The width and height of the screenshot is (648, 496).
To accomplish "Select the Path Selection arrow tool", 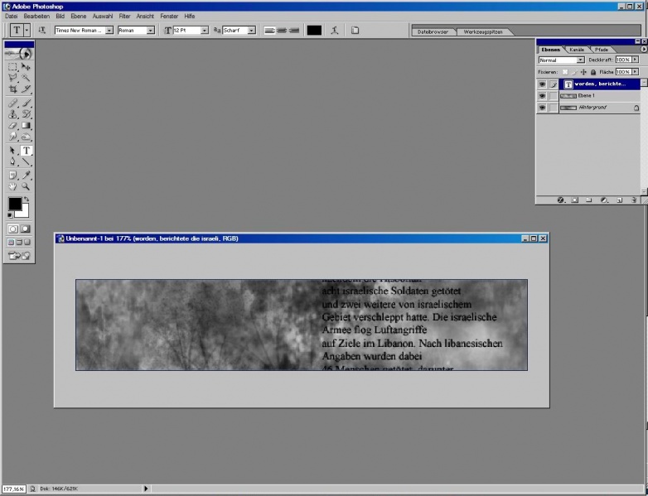I will tap(12, 151).
